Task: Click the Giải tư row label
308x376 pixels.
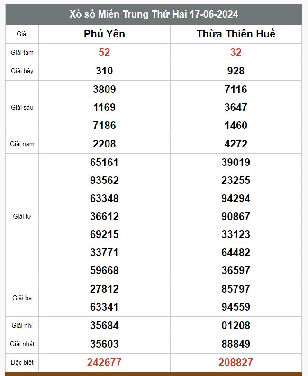Action: (x=22, y=217)
